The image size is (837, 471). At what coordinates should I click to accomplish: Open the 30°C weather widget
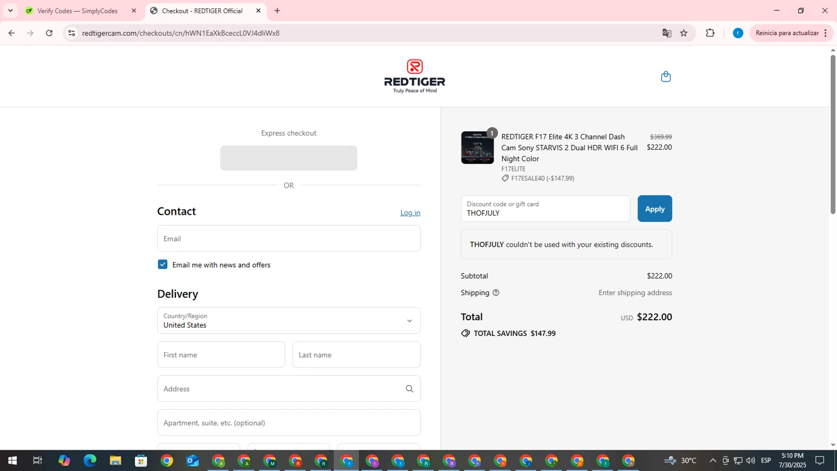(x=680, y=460)
